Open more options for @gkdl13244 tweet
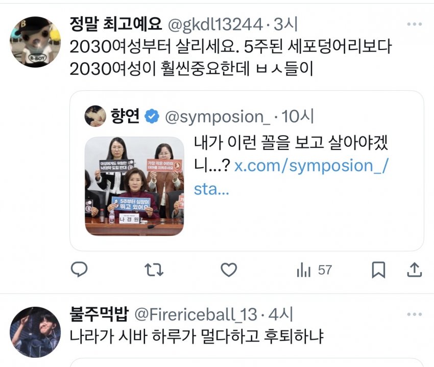 [415, 24]
